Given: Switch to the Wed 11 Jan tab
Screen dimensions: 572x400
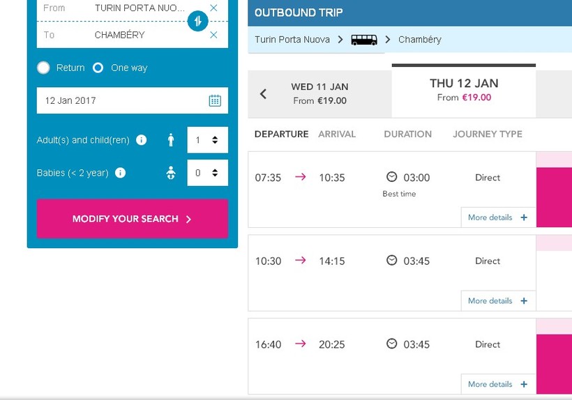Looking at the screenshot, I should pos(319,94).
